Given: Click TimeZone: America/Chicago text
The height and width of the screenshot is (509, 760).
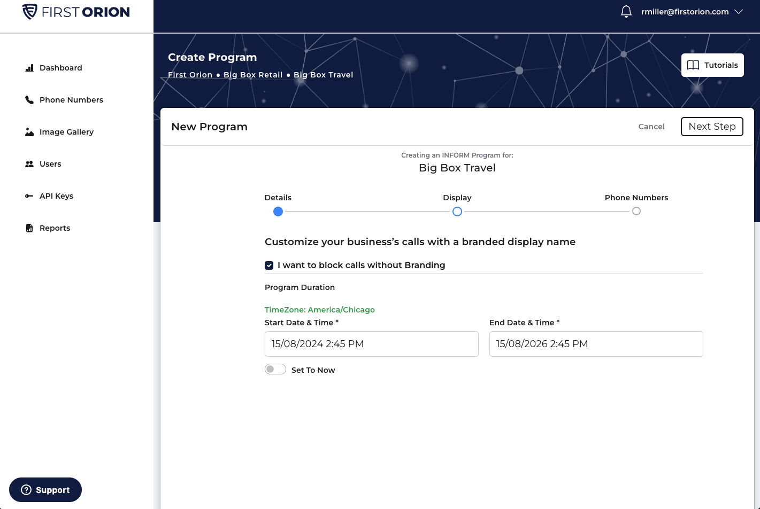Looking at the screenshot, I should point(320,310).
